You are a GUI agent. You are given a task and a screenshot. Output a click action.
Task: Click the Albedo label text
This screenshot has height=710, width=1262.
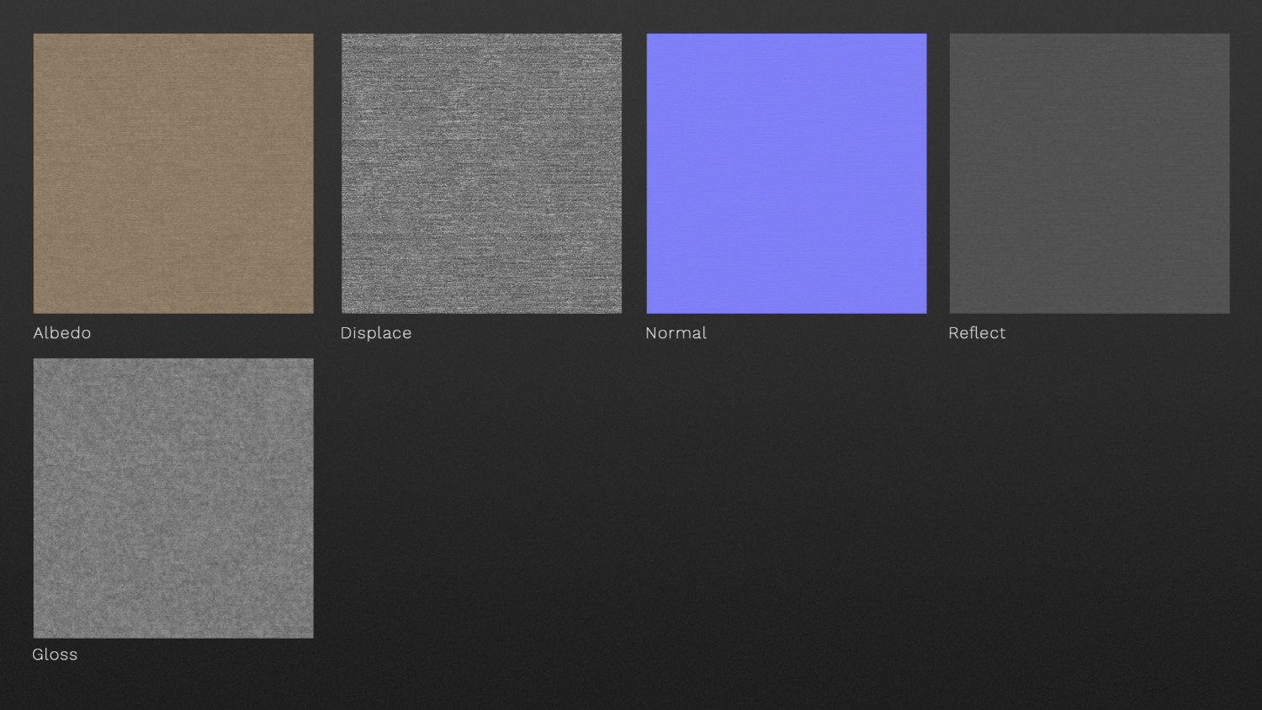[62, 333]
